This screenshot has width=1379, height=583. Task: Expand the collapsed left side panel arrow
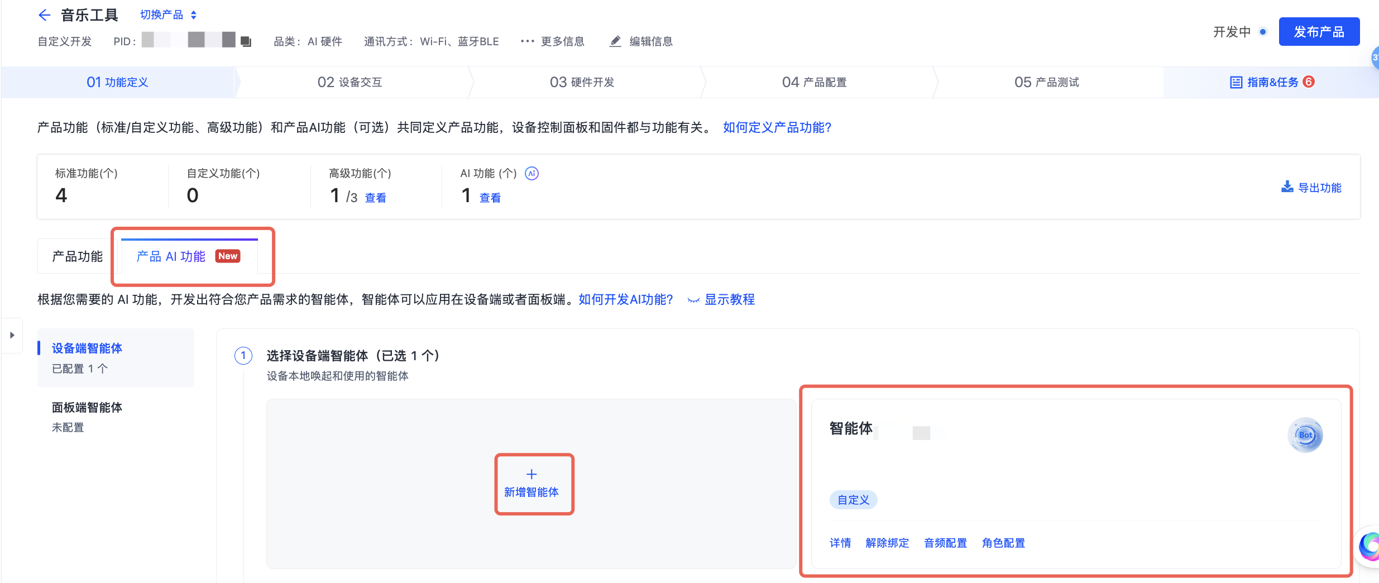tap(12, 335)
